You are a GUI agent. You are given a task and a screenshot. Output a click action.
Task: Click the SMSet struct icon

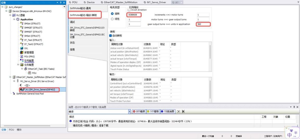pos(22,36)
